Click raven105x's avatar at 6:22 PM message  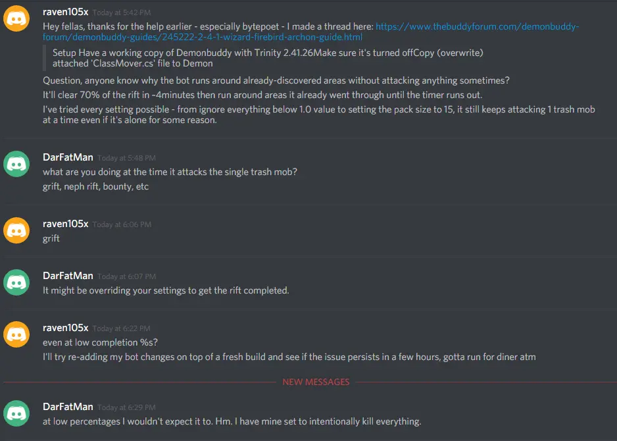pyautogui.click(x=16, y=334)
